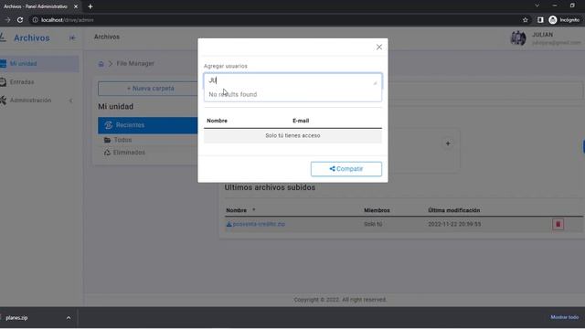Click the Mi unidad heading

(116, 107)
